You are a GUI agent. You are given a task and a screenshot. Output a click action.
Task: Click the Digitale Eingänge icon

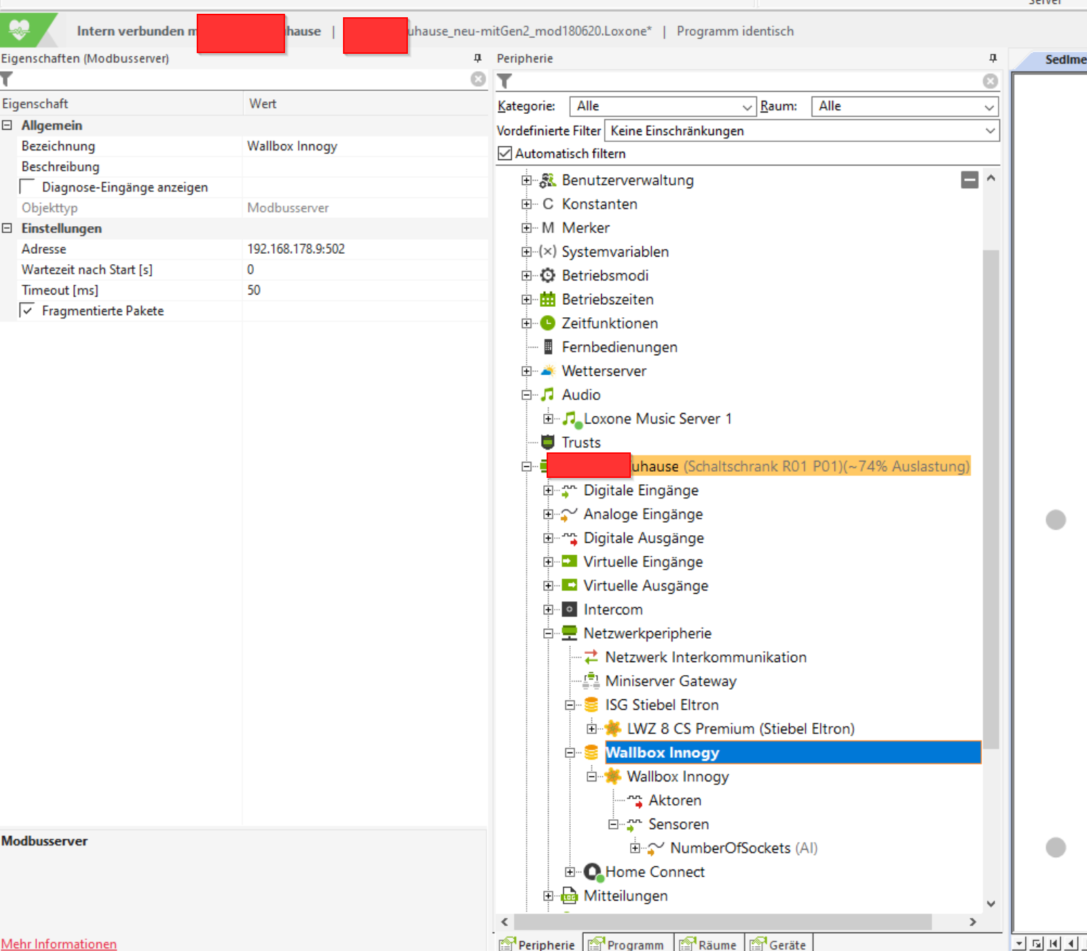click(569, 490)
